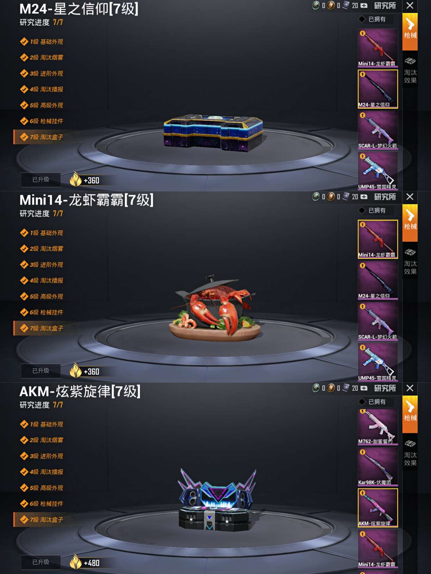
Task: Click 已升级 button next to +480
Action: 41,562
